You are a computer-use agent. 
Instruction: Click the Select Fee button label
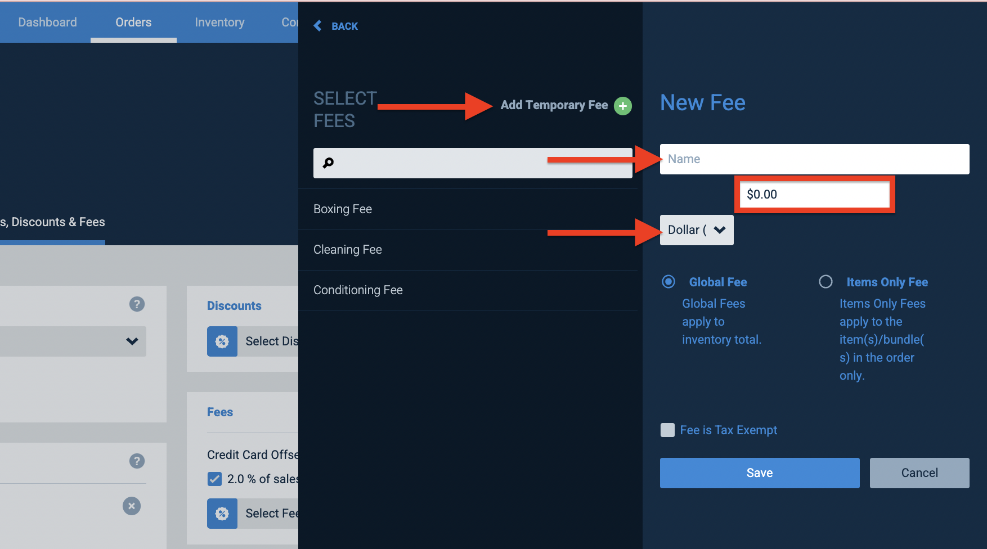click(272, 514)
